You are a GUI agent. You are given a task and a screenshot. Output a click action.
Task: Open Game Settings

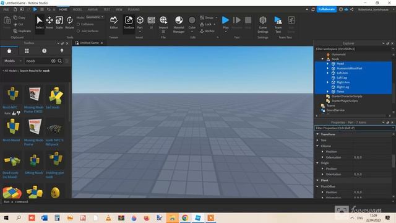(x=262, y=24)
